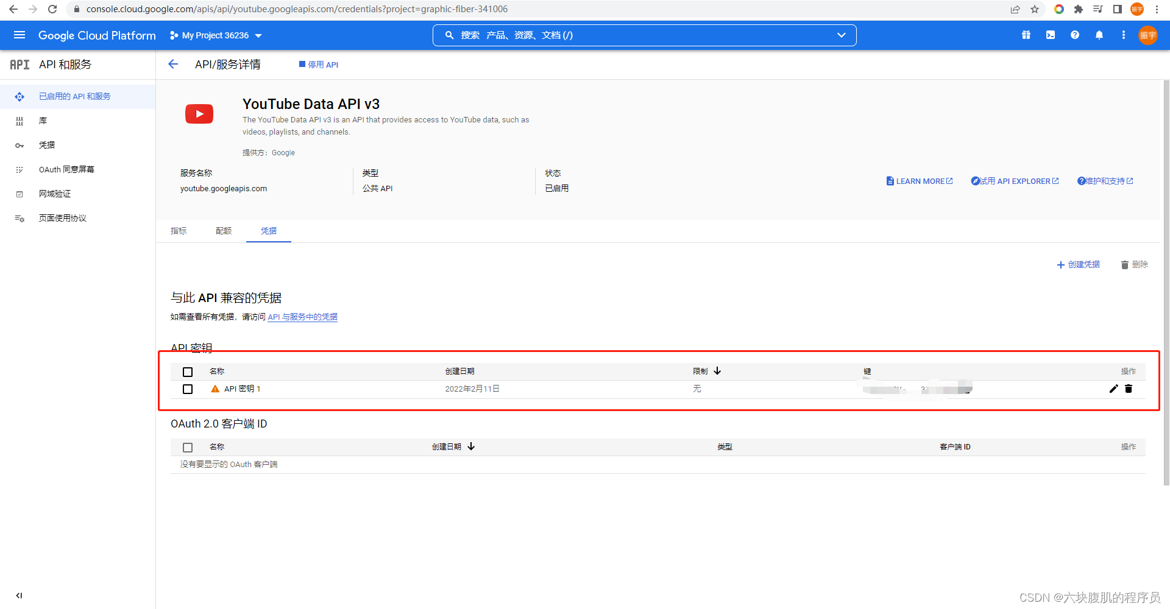Open OAuth 同意屏幕 in sidebar
This screenshot has width=1170, height=609.
[77, 169]
